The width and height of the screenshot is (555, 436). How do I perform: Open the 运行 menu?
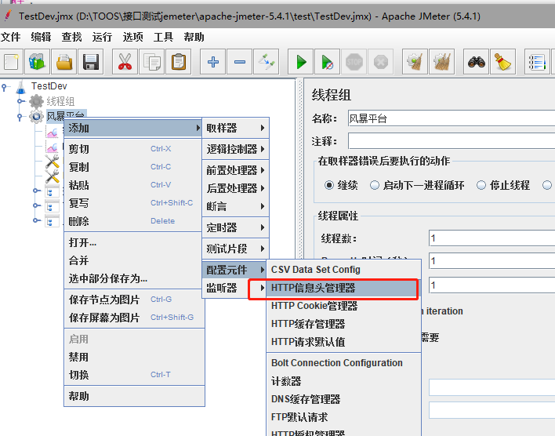(102, 37)
